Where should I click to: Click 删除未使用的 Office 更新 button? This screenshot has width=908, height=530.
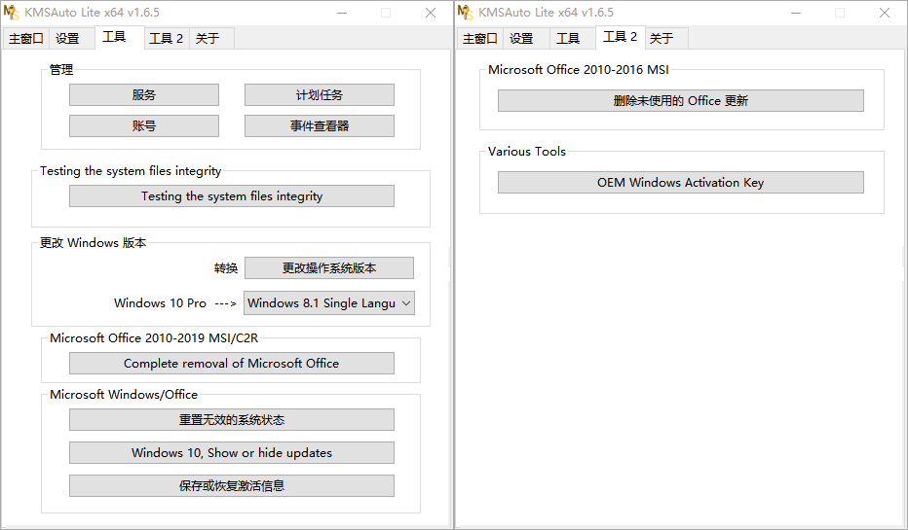click(680, 100)
